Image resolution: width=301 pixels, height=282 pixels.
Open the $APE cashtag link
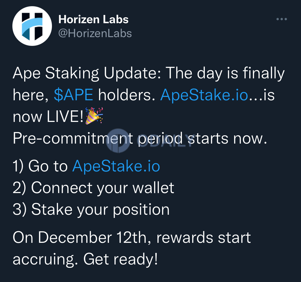74,95
